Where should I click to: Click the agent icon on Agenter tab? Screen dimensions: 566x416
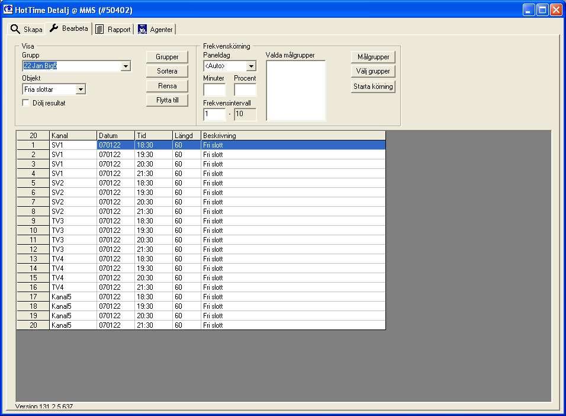[142, 29]
